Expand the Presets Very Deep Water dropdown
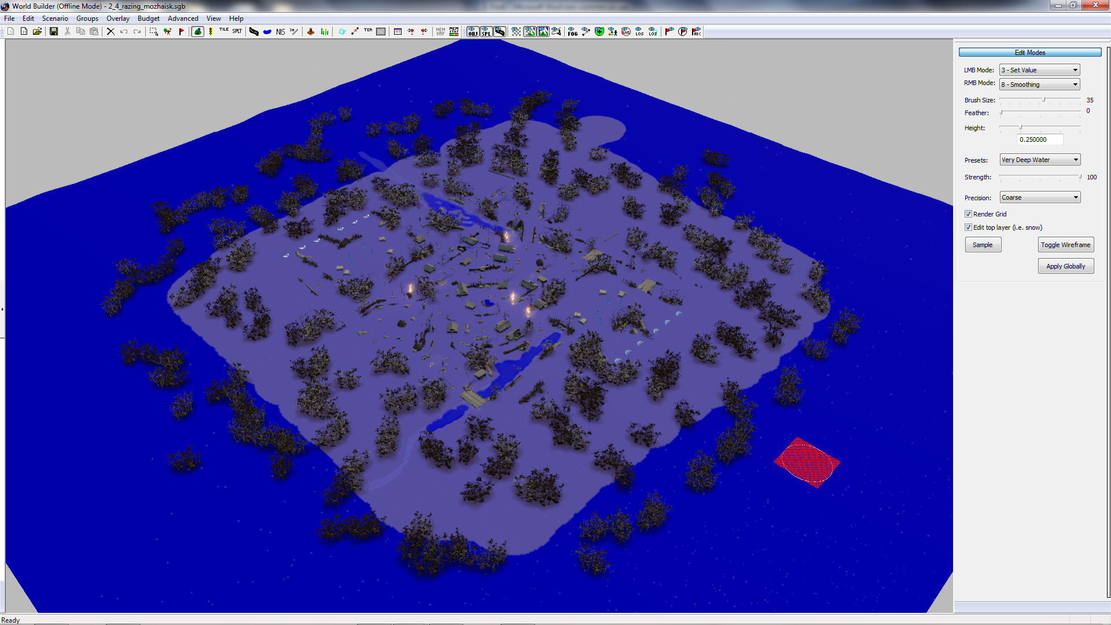 click(x=1039, y=160)
